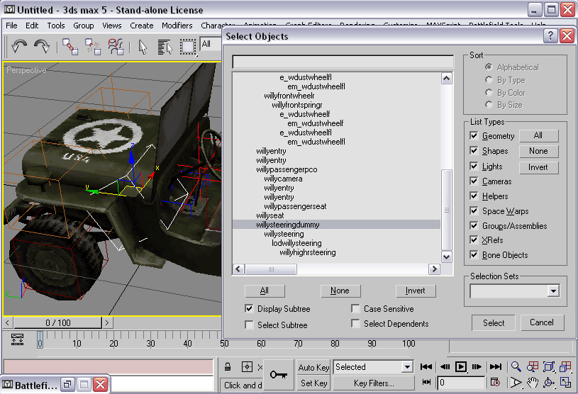The image size is (578, 394).
Task: Open the Modifiers menu
Action: pos(177,26)
